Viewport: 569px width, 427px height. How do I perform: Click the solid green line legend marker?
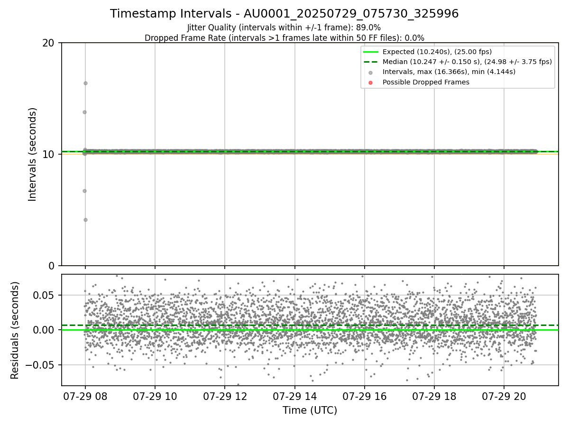[370, 52]
